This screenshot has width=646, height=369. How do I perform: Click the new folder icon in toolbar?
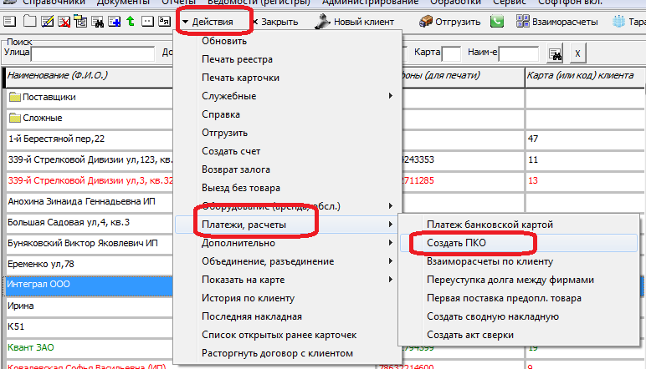(x=29, y=21)
